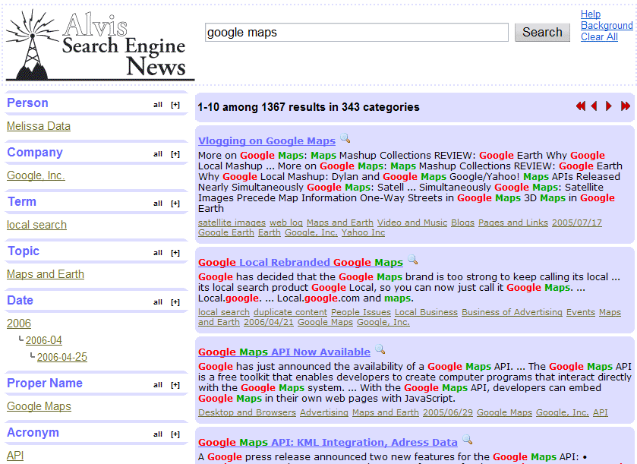Click magnifier beside Google Maps API Now Available
637x464 pixels.
(x=380, y=350)
